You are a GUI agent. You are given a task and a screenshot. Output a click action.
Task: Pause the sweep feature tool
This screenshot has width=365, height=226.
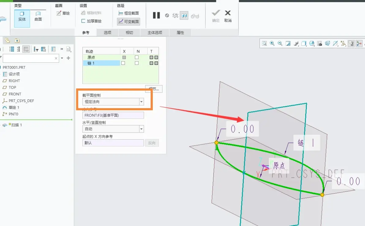tap(156, 16)
